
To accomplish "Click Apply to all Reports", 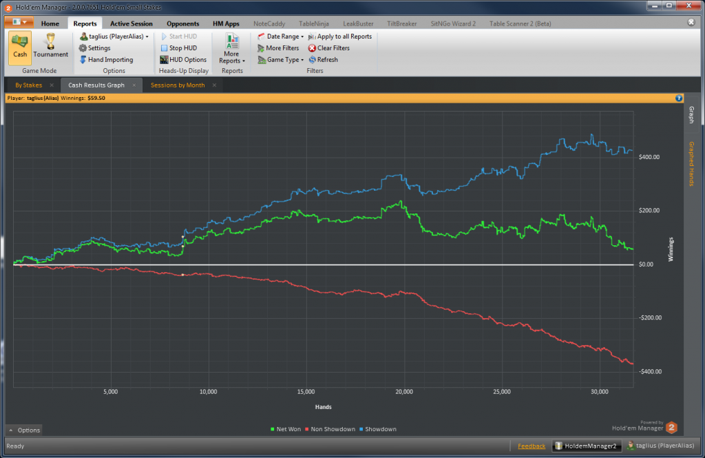I will click(x=340, y=37).
